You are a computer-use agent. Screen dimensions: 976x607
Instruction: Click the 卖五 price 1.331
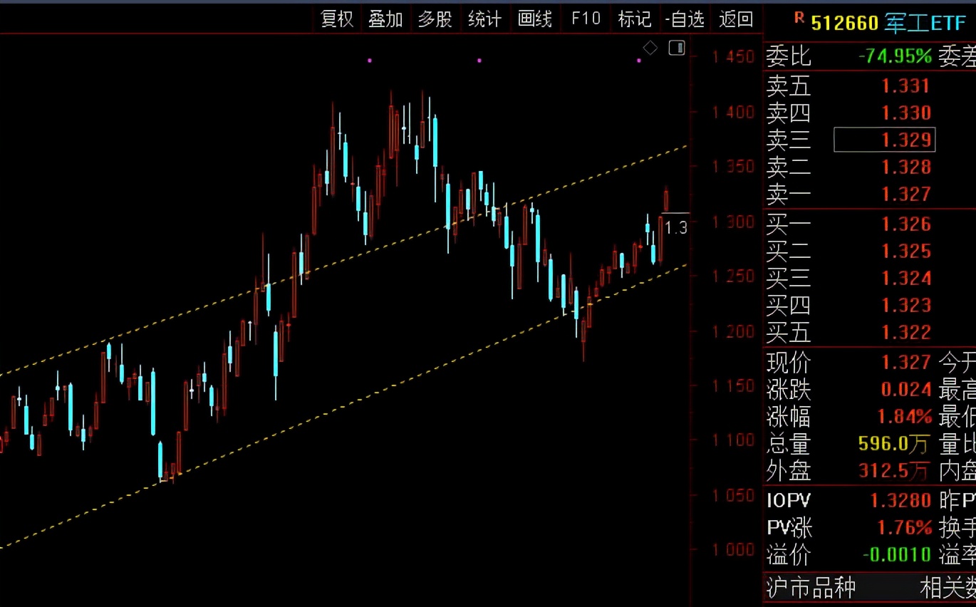[906, 86]
